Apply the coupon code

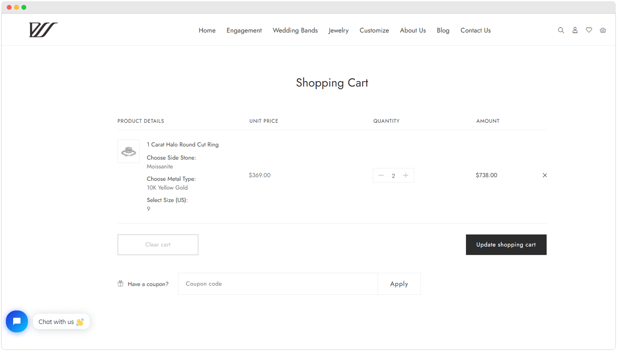click(399, 284)
